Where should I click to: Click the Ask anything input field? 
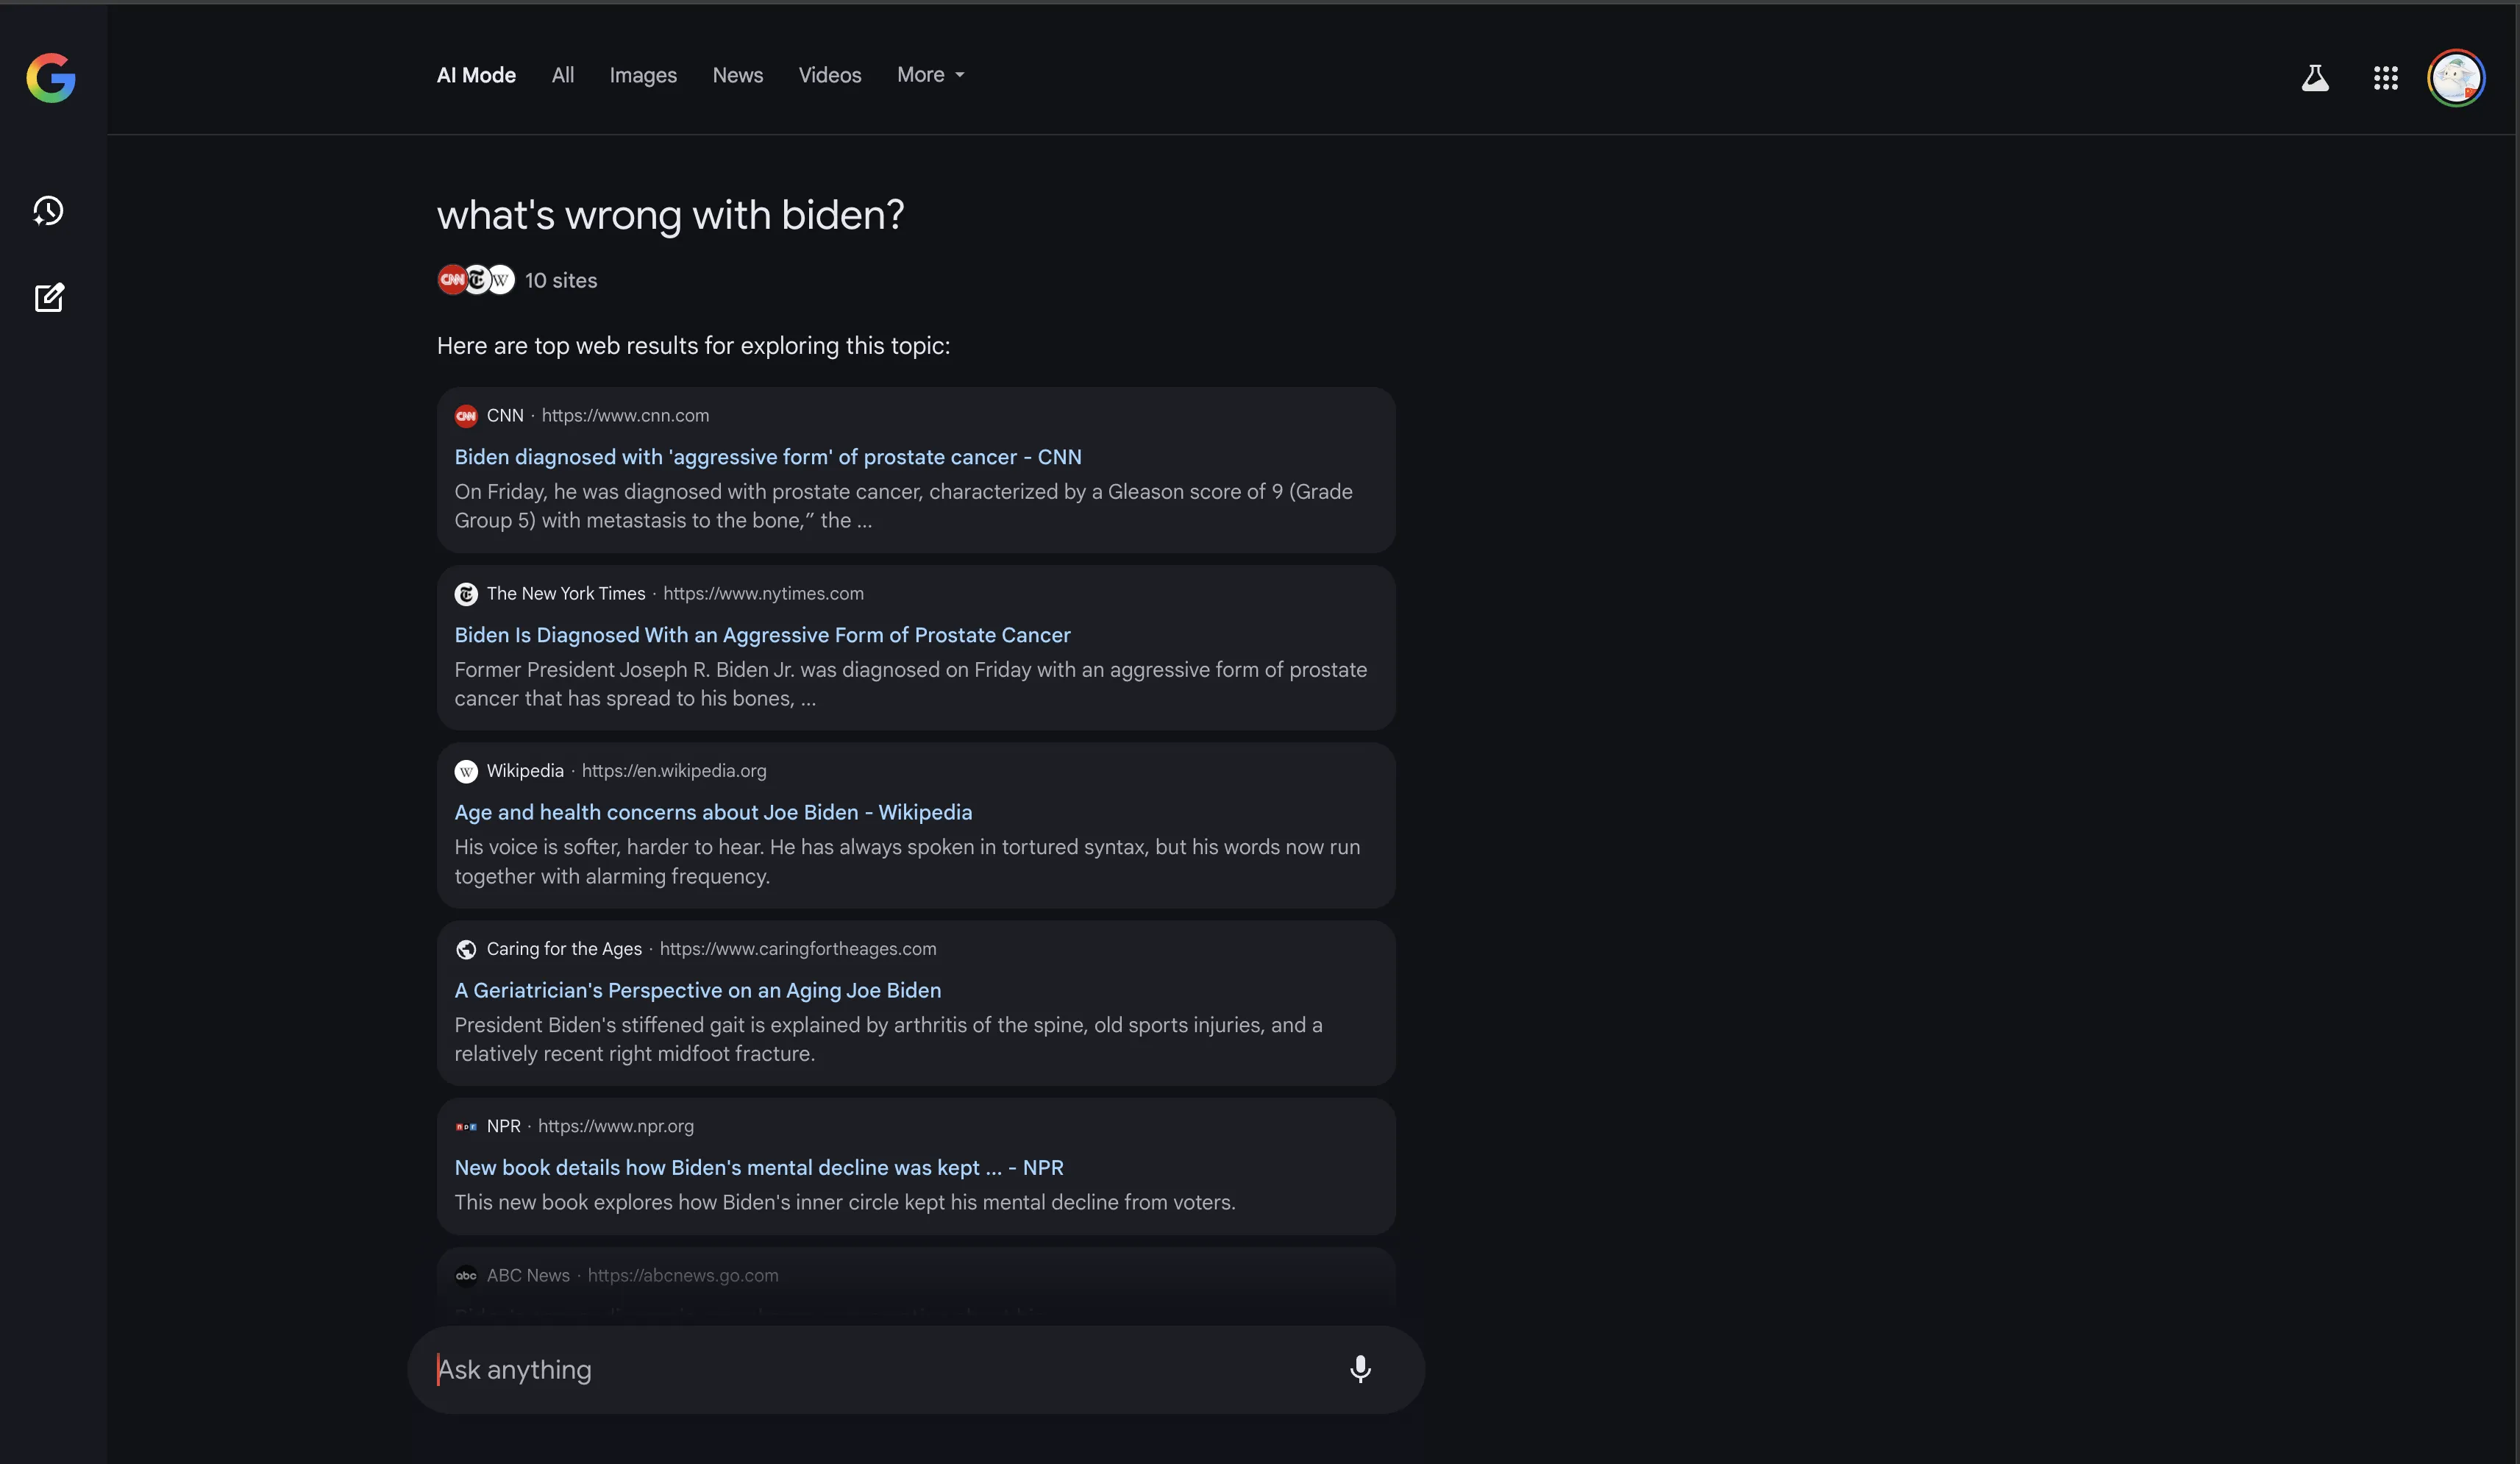(x=915, y=1369)
